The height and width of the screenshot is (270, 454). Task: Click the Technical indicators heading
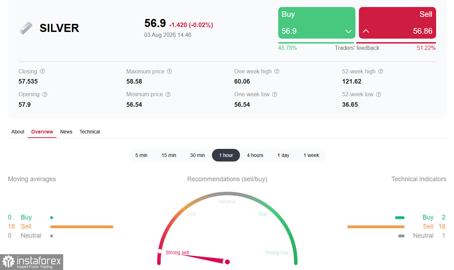(419, 179)
